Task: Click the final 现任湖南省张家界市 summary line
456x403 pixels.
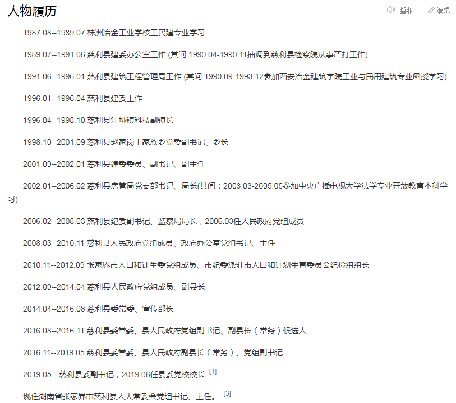Action: click(x=112, y=392)
